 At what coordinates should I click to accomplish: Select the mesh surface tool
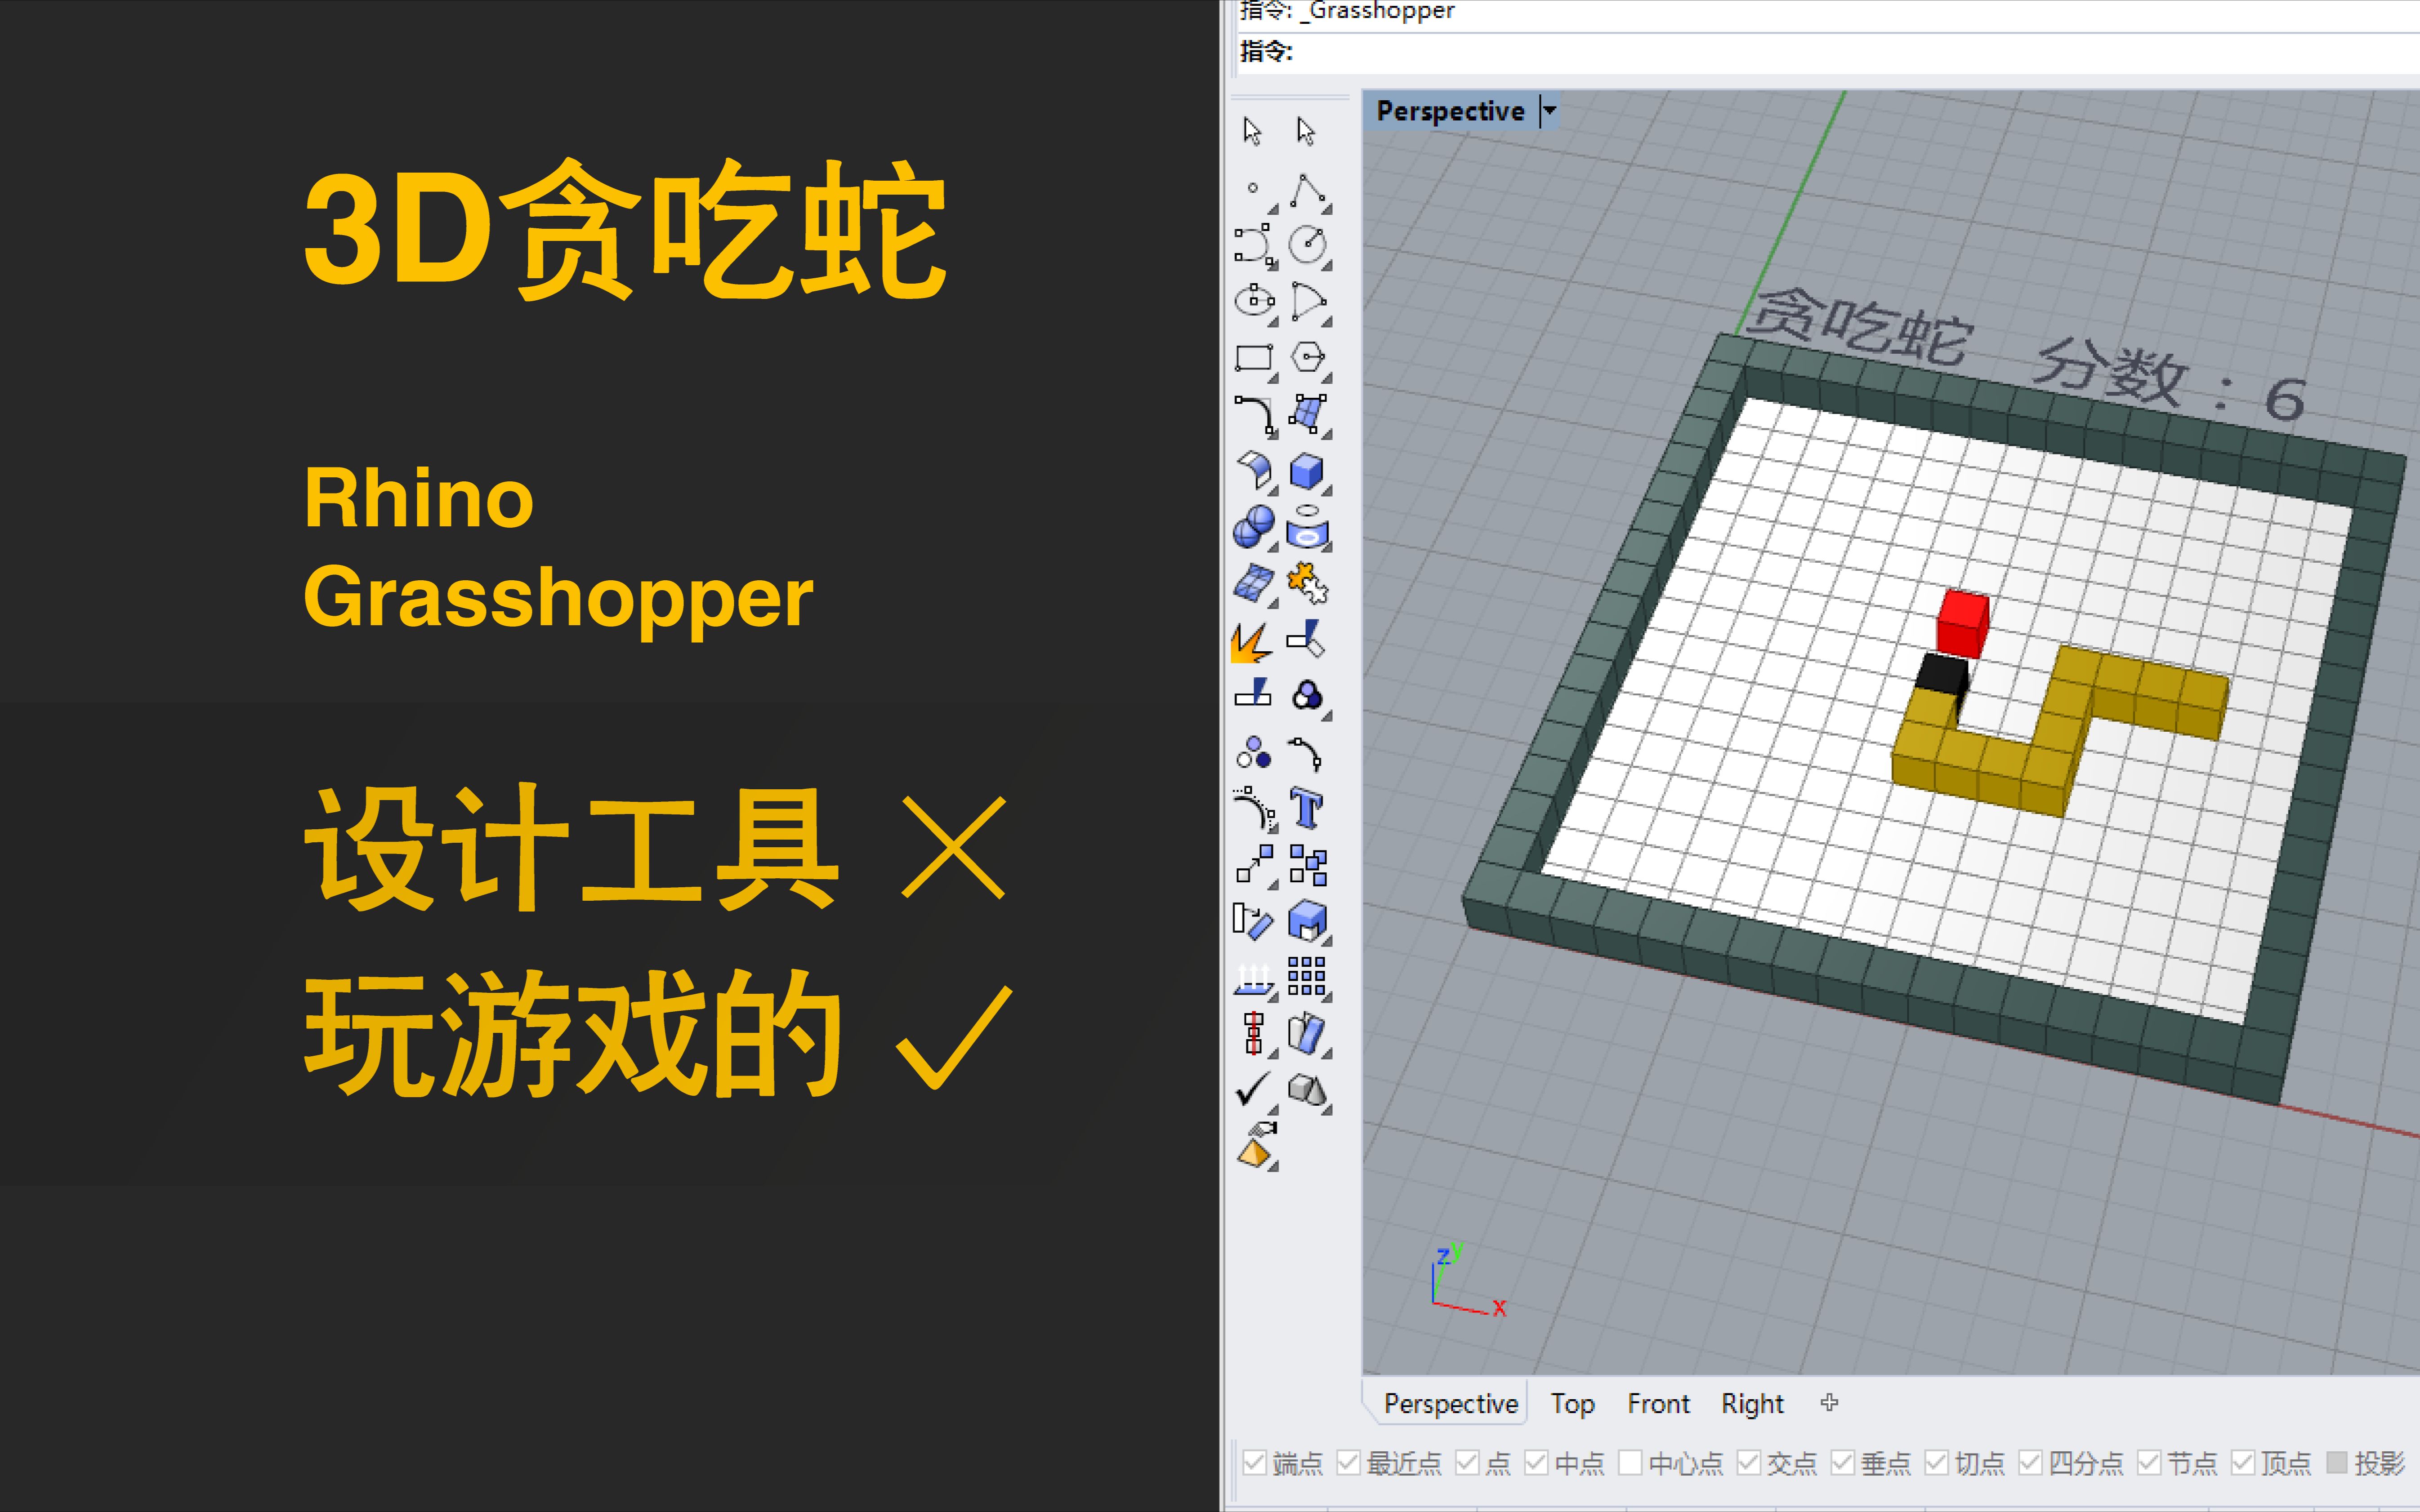[x=1255, y=584]
